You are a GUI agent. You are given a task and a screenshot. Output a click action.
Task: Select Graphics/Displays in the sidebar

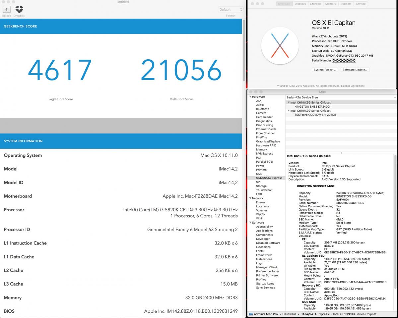point(268,141)
